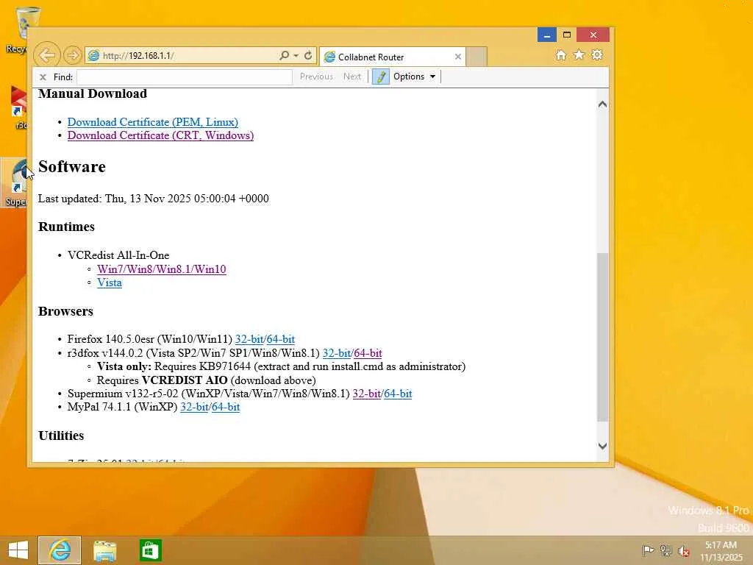Viewport: 753px width, 565px height.
Task: Select the Recycle Bin desktop icon
Action: (20, 29)
